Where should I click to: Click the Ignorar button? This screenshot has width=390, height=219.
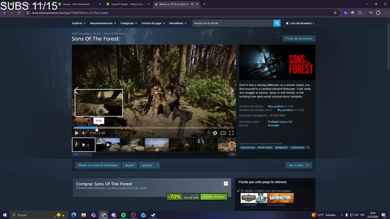tap(147, 165)
